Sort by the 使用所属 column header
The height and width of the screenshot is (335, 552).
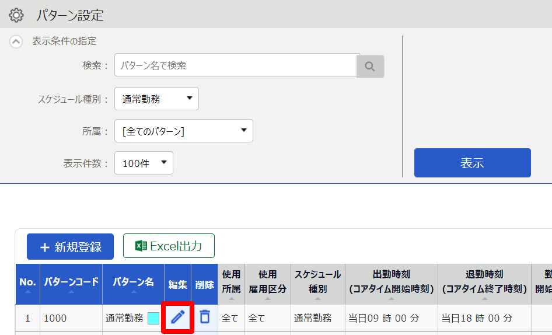coord(231,284)
